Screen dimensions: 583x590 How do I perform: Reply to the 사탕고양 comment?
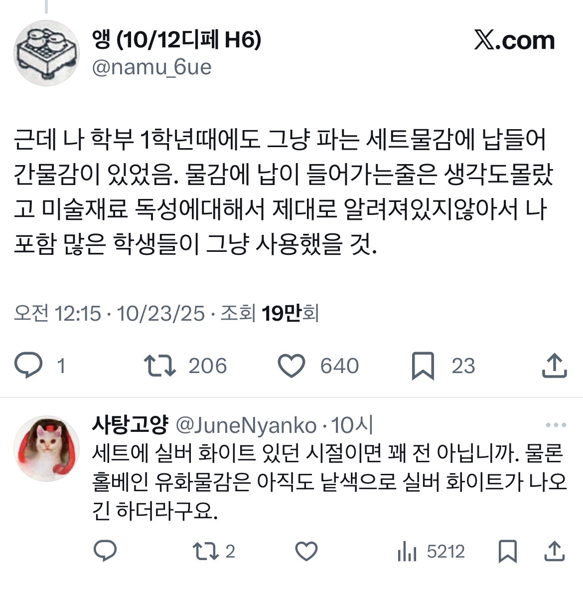point(105,551)
